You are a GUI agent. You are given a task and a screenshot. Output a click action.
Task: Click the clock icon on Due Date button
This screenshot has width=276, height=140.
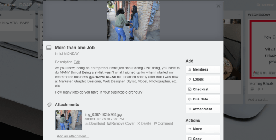click(x=190, y=99)
